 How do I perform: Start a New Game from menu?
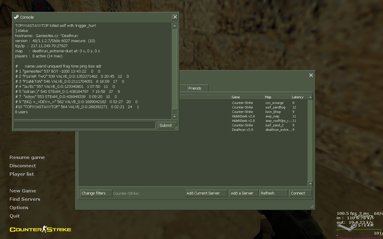[x=22, y=191]
